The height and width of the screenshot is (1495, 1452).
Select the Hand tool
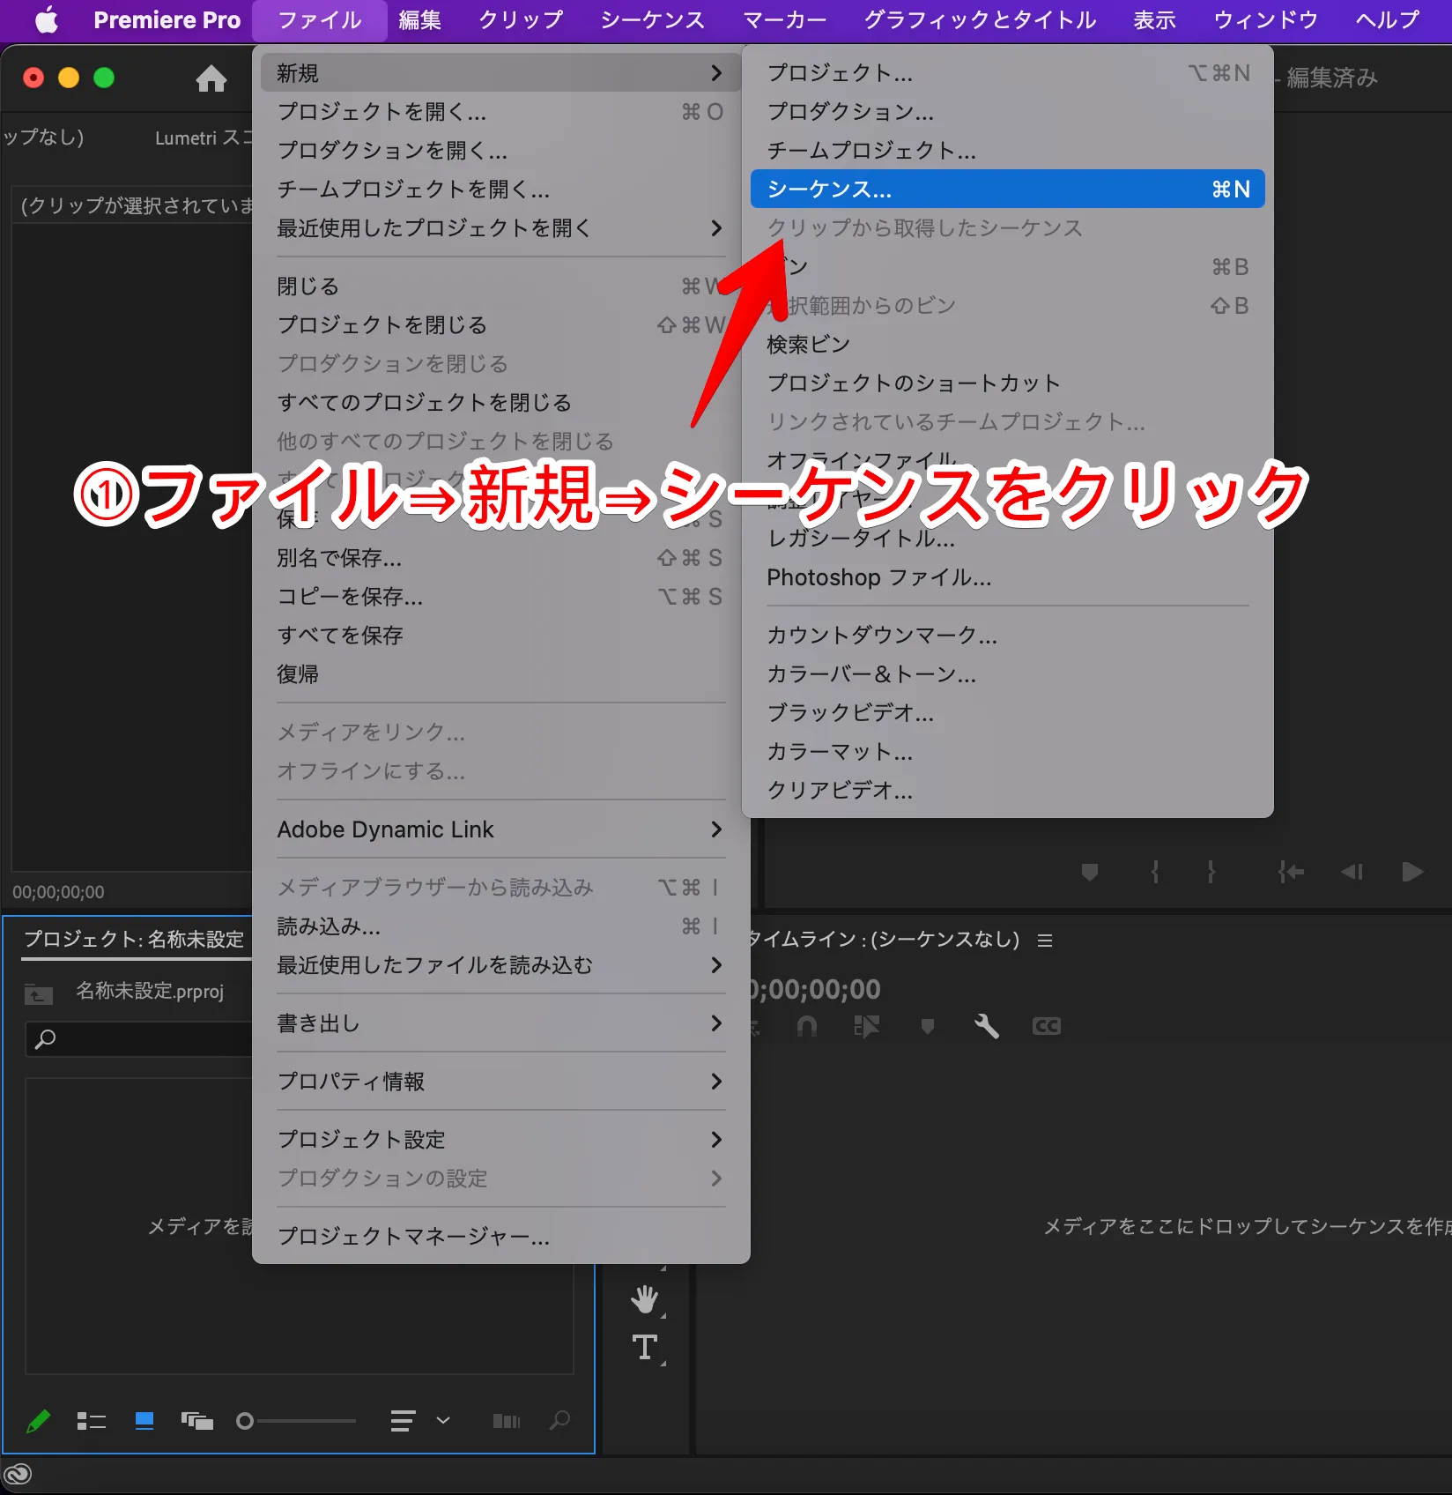click(645, 1298)
